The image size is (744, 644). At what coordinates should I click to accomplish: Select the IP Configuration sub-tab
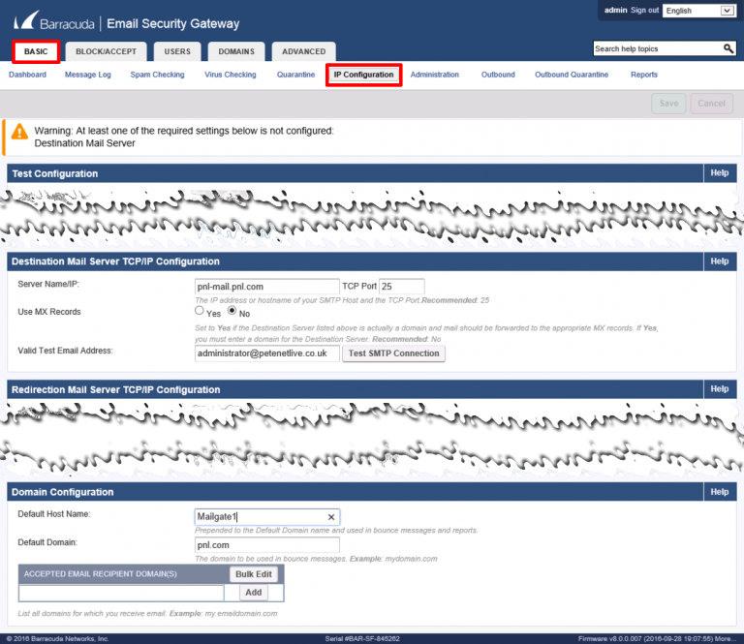click(363, 75)
